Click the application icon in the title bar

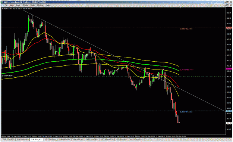[x=2, y=2]
